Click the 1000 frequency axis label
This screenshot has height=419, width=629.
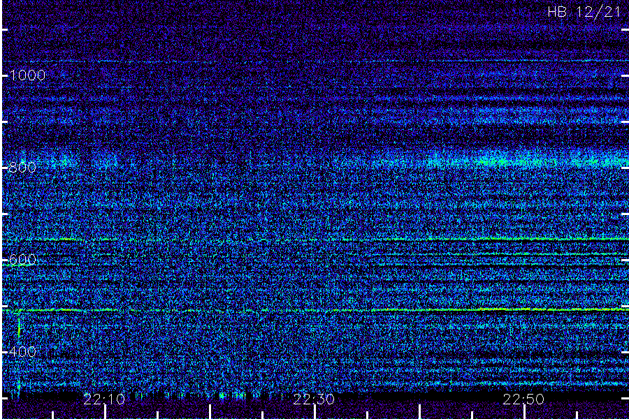[x=27, y=75]
